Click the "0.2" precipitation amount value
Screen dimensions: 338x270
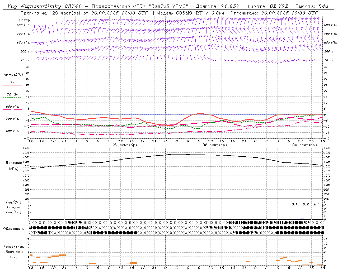[306, 204]
